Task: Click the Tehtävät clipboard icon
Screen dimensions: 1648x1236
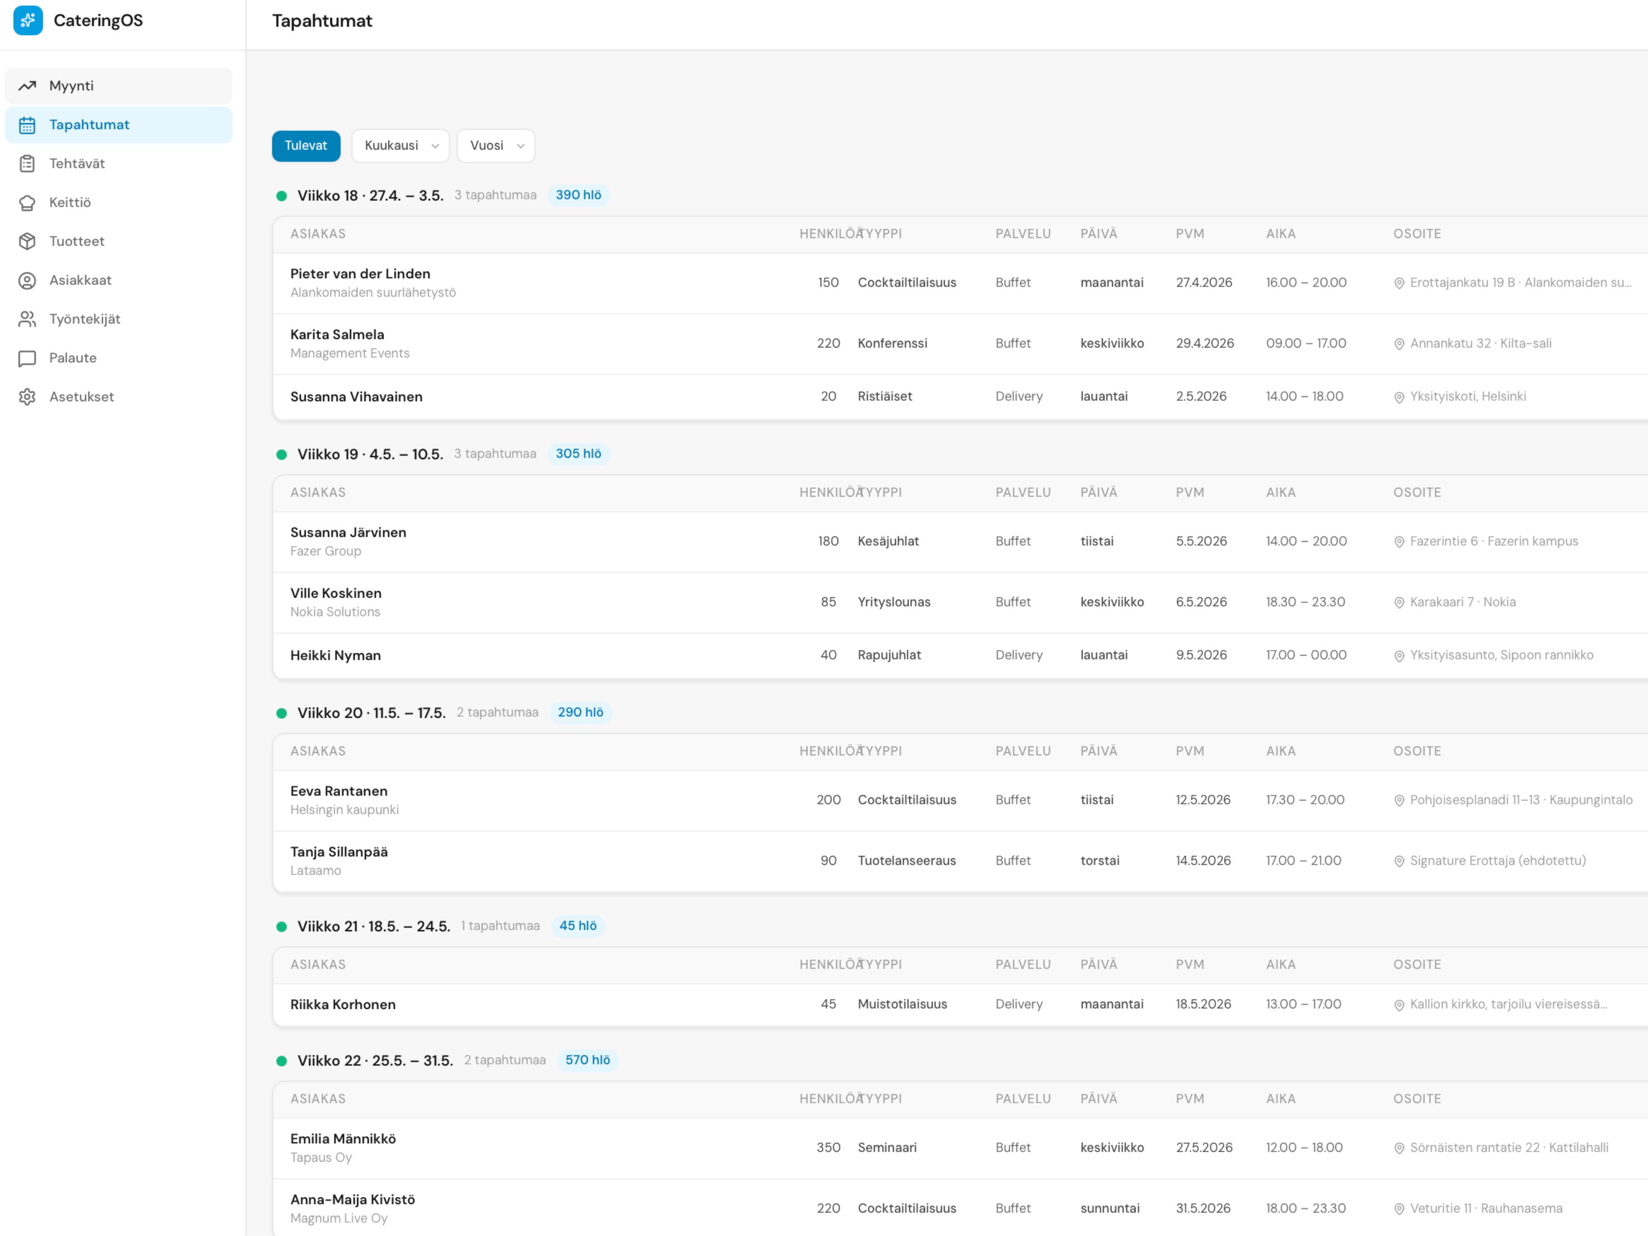Action: pos(28,163)
